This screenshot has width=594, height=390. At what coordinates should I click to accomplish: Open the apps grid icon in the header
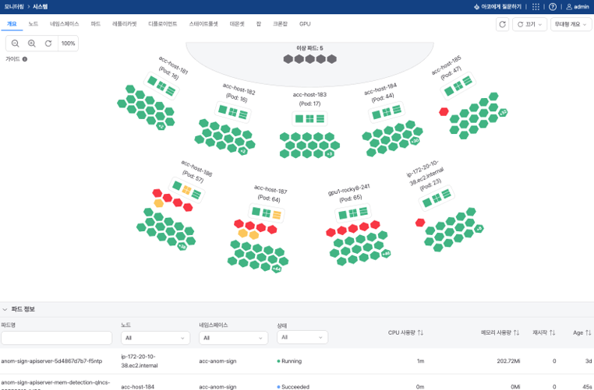pyautogui.click(x=536, y=7)
